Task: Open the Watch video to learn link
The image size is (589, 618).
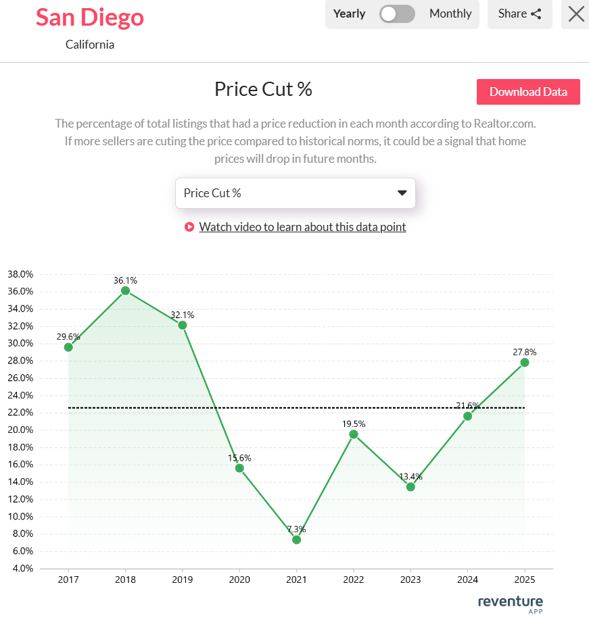Action: click(x=302, y=227)
